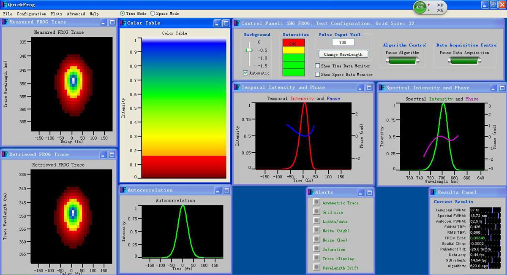Click the Trace clipping alert indicator
The height and width of the screenshot is (275, 507).
[316, 258]
